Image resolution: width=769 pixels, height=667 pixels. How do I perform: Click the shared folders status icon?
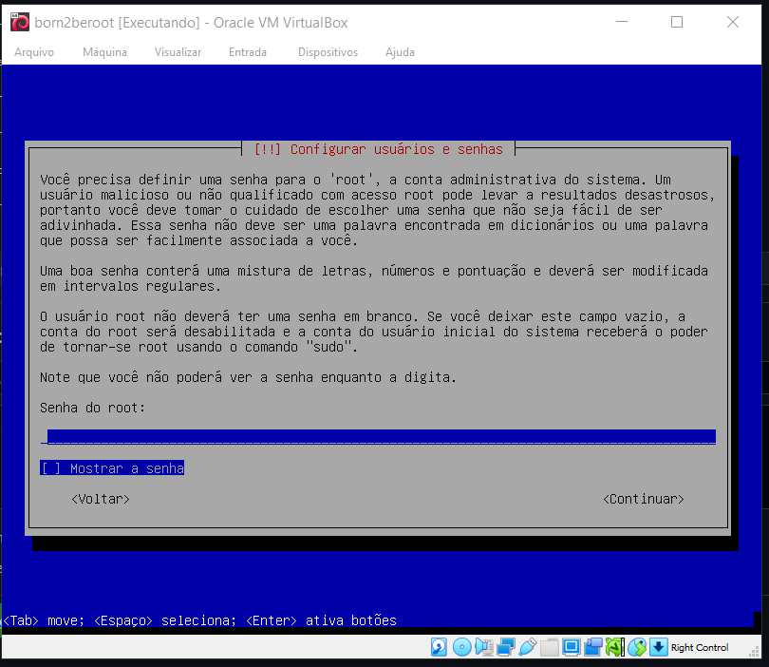[550, 647]
